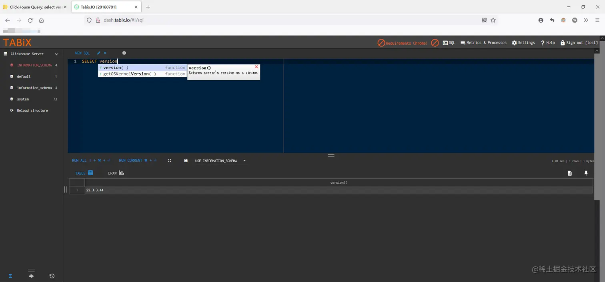This screenshot has height=282, width=605.
Task: Open the Help page
Action: pos(548,43)
